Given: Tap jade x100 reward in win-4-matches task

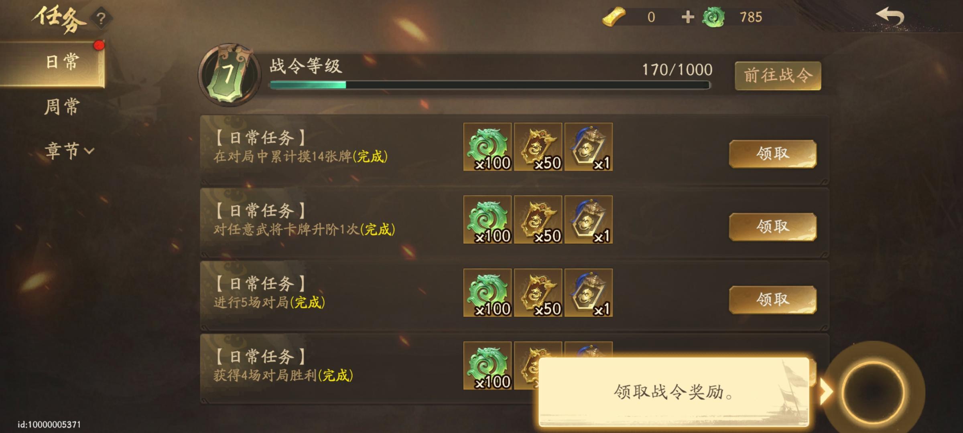Looking at the screenshot, I should coord(488,366).
